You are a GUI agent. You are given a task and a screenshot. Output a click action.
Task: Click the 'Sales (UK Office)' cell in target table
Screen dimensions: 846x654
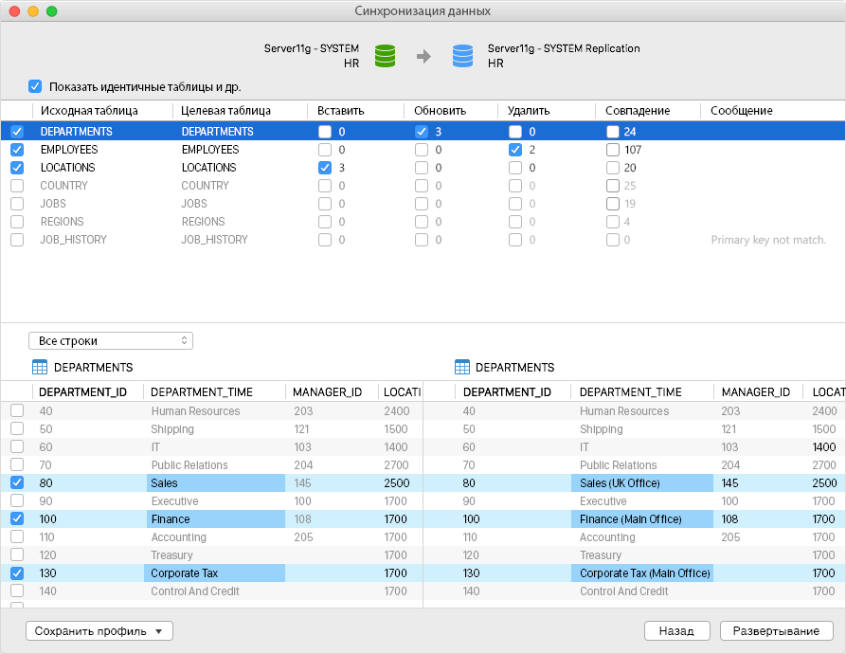620,483
